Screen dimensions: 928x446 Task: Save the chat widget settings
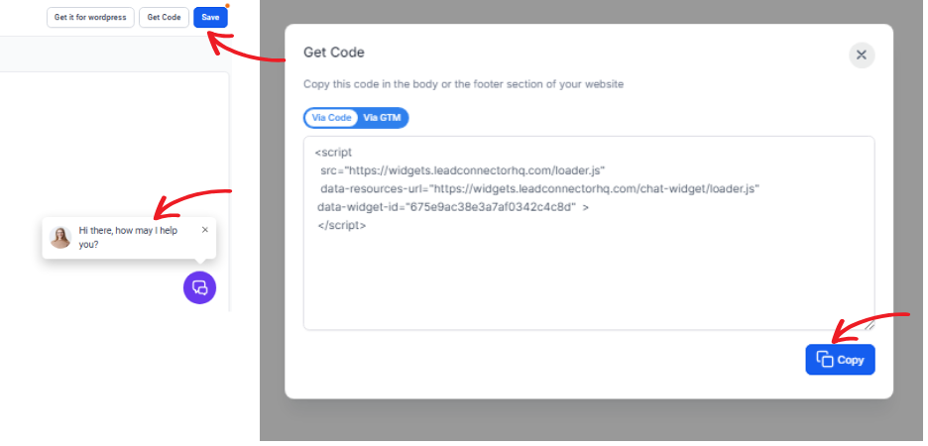click(x=210, y=17)
